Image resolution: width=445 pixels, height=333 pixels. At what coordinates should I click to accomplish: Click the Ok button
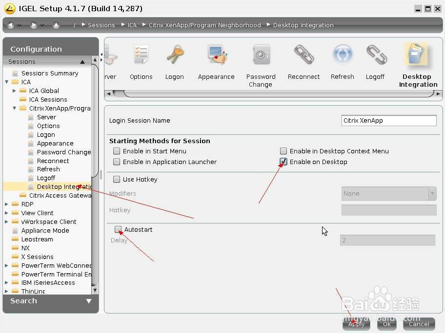387,324
